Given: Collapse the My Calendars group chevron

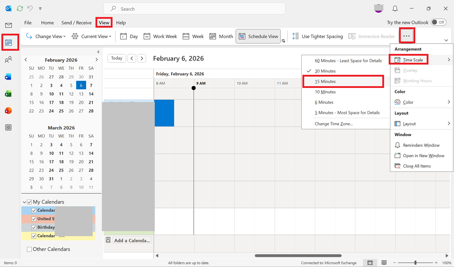Looking at the screenshot, I should (x=24, y=202).
